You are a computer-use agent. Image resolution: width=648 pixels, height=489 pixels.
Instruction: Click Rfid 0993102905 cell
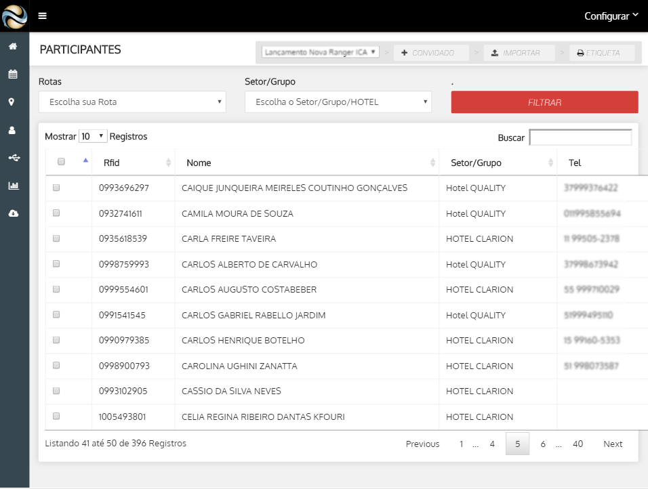[x=123, y=391]
